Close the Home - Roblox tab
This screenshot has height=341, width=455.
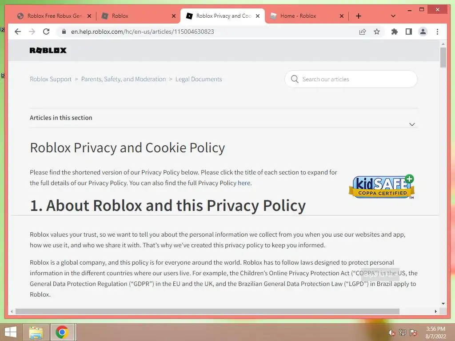(342, 16)
